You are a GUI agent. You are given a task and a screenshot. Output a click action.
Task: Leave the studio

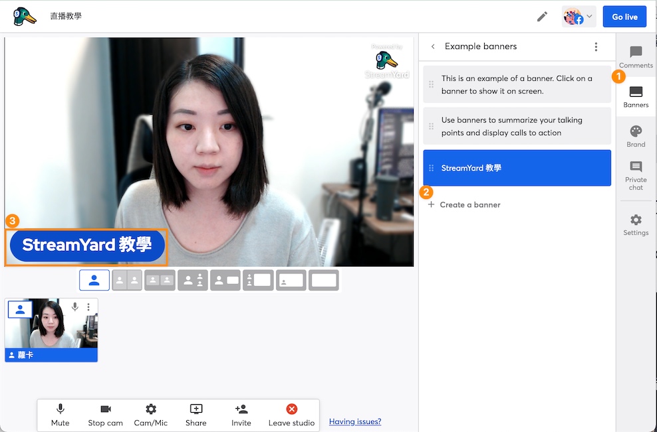292,415
